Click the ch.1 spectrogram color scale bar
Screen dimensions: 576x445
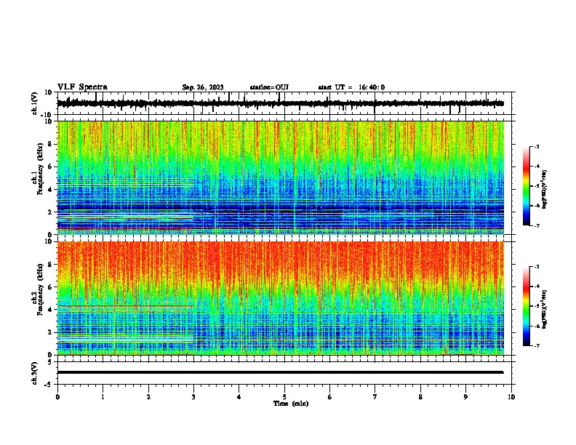[527, 186]
